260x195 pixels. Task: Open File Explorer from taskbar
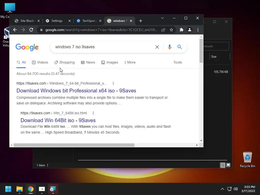[x=19, y=189]
